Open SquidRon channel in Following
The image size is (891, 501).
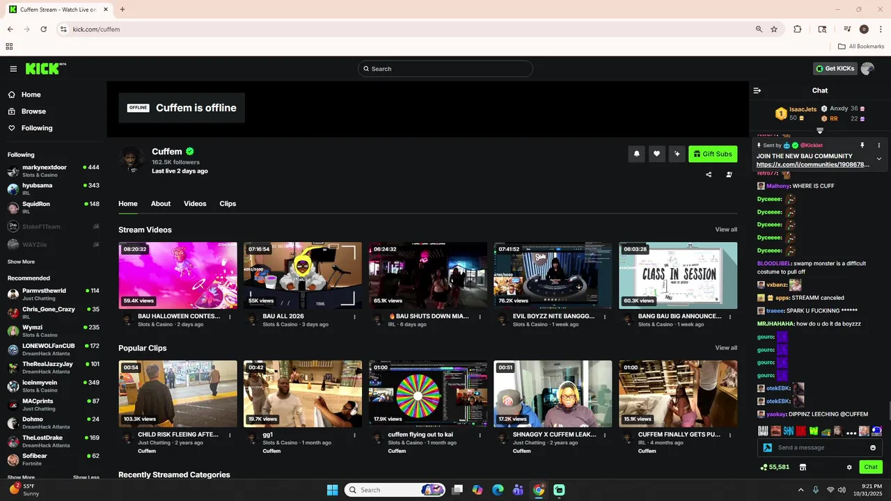click(x=54, y=207)
